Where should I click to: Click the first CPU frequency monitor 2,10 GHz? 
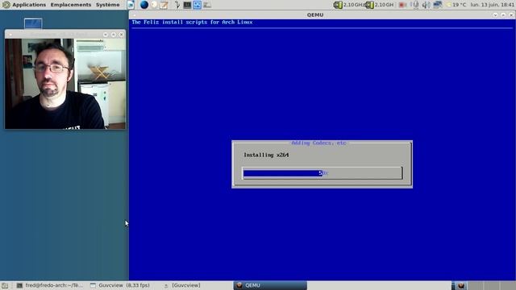click(x=348, y=5)
